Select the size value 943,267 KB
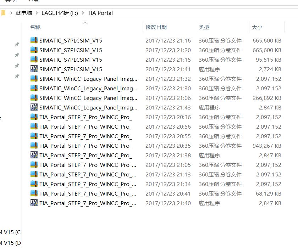Image resolution: width=298 pixels, height=248 pixels. (x=267, y=146)
